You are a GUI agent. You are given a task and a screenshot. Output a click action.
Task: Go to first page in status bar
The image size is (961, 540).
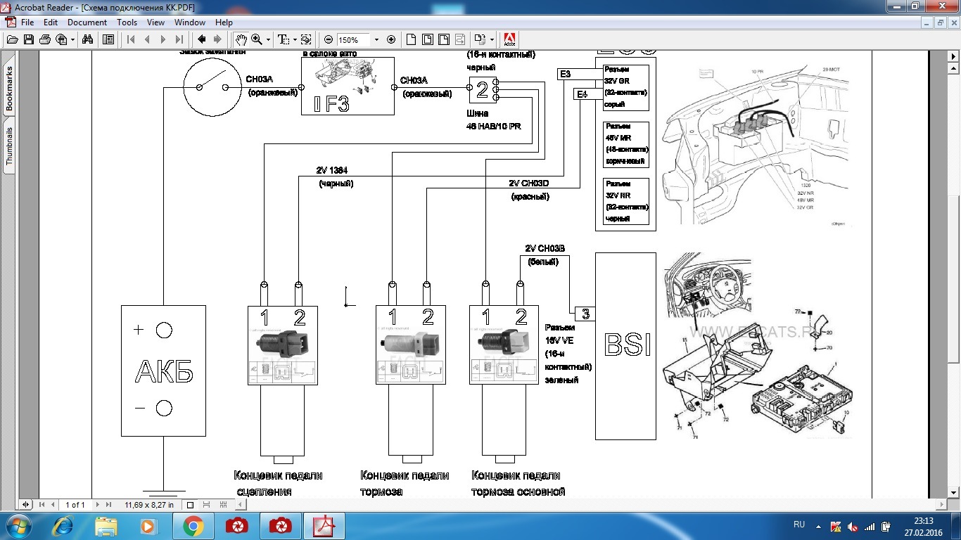tap(42, 504)
